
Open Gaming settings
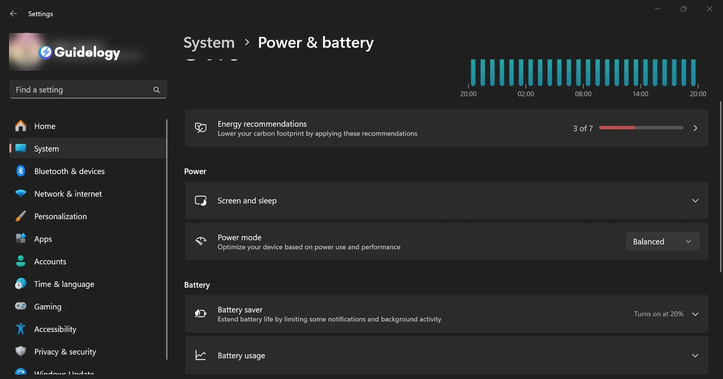87,306
